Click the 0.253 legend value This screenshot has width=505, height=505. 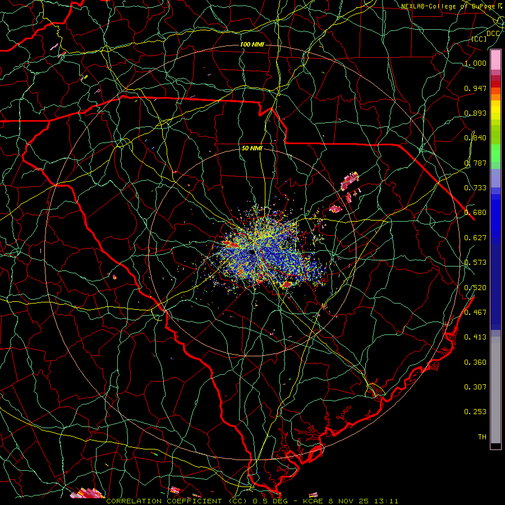[x=475, y=412]
